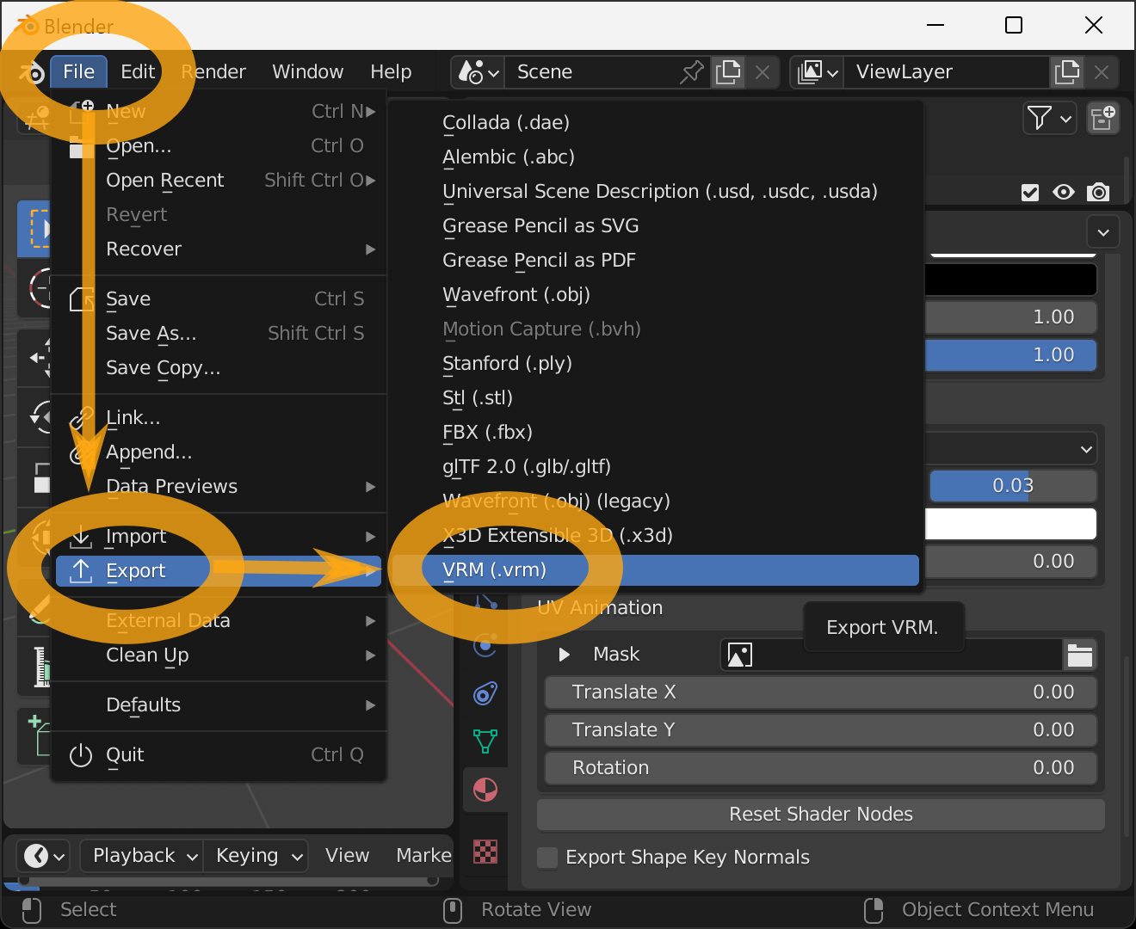Open the Window menu

[307, 72]
